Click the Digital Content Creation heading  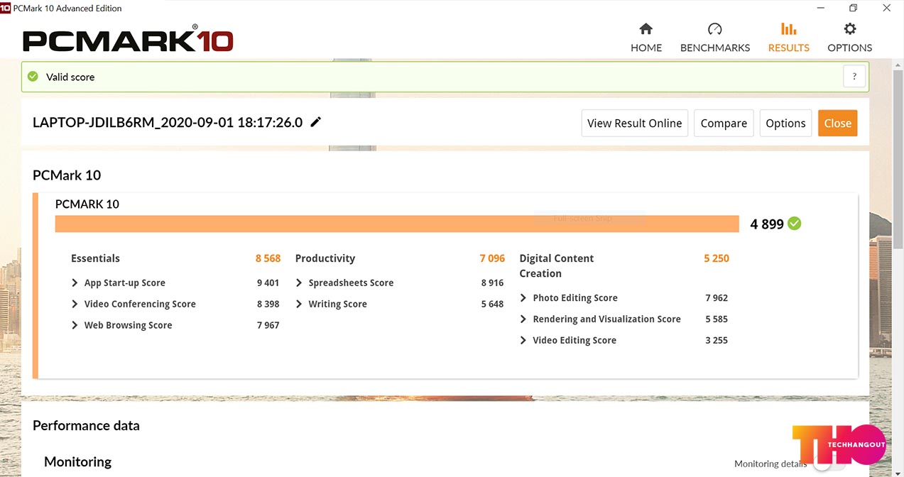556,265
